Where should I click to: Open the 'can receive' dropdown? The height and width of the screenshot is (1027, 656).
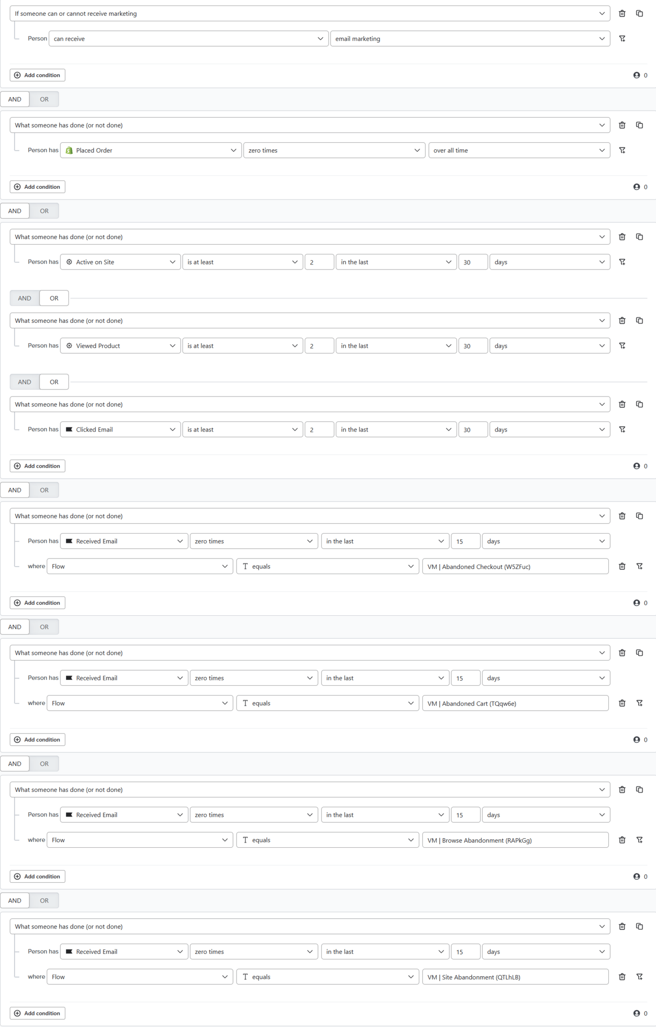pyautogui.click(x=188, y=39)
